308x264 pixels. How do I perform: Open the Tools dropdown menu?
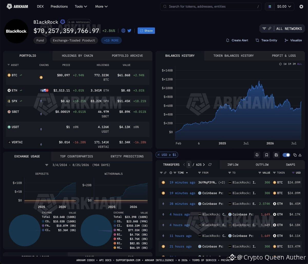81,6
